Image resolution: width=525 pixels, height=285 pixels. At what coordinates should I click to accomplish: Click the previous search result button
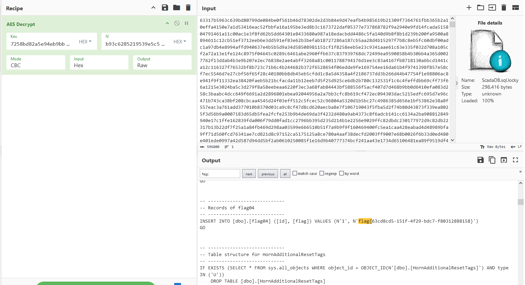[268, 174]
